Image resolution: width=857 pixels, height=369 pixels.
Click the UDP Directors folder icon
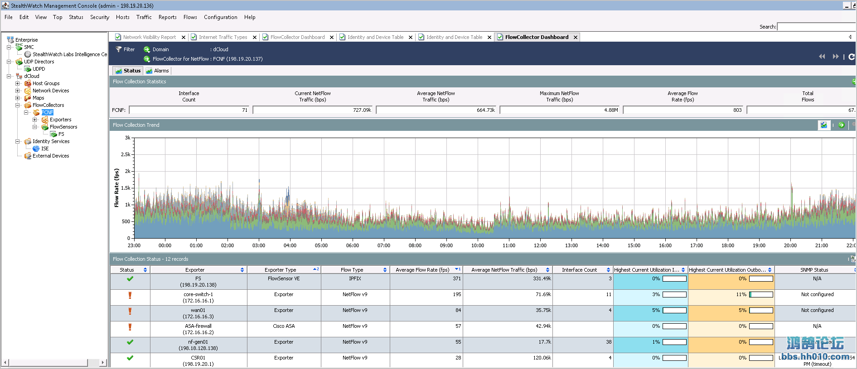[19, 62]
